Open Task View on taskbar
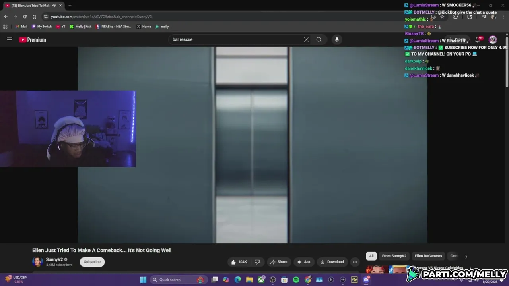The image size is (509, 286). 215,280
